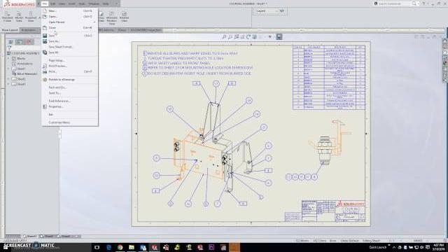Click the search magnifier icon

pyautogui.click(x=414, y=3)
